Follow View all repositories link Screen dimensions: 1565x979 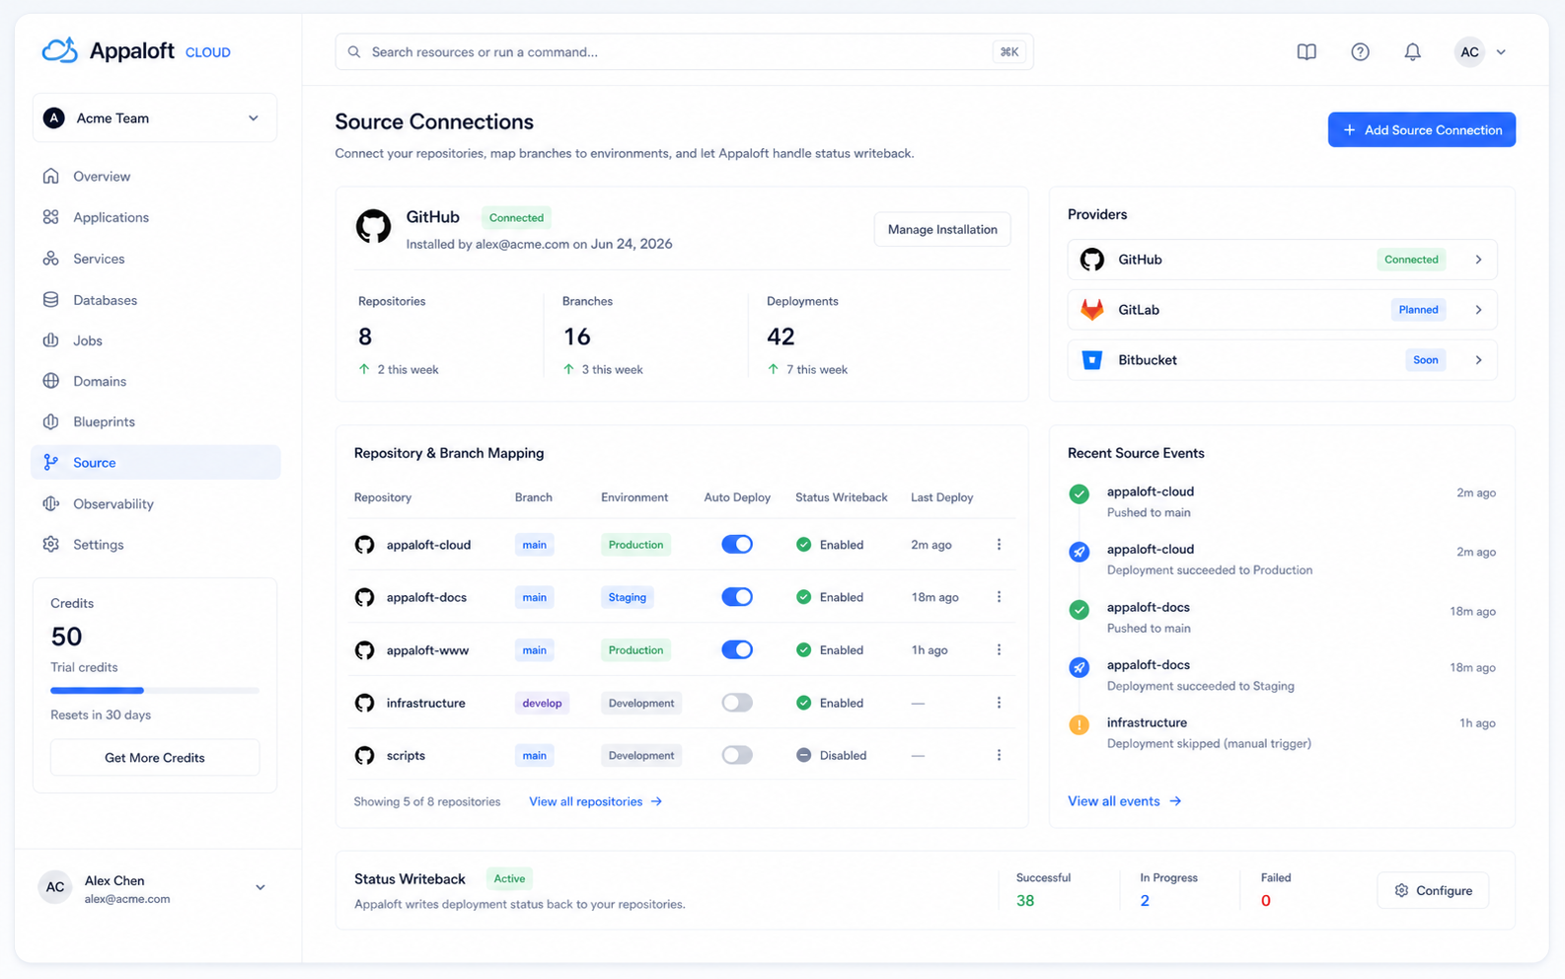[595, 801]
